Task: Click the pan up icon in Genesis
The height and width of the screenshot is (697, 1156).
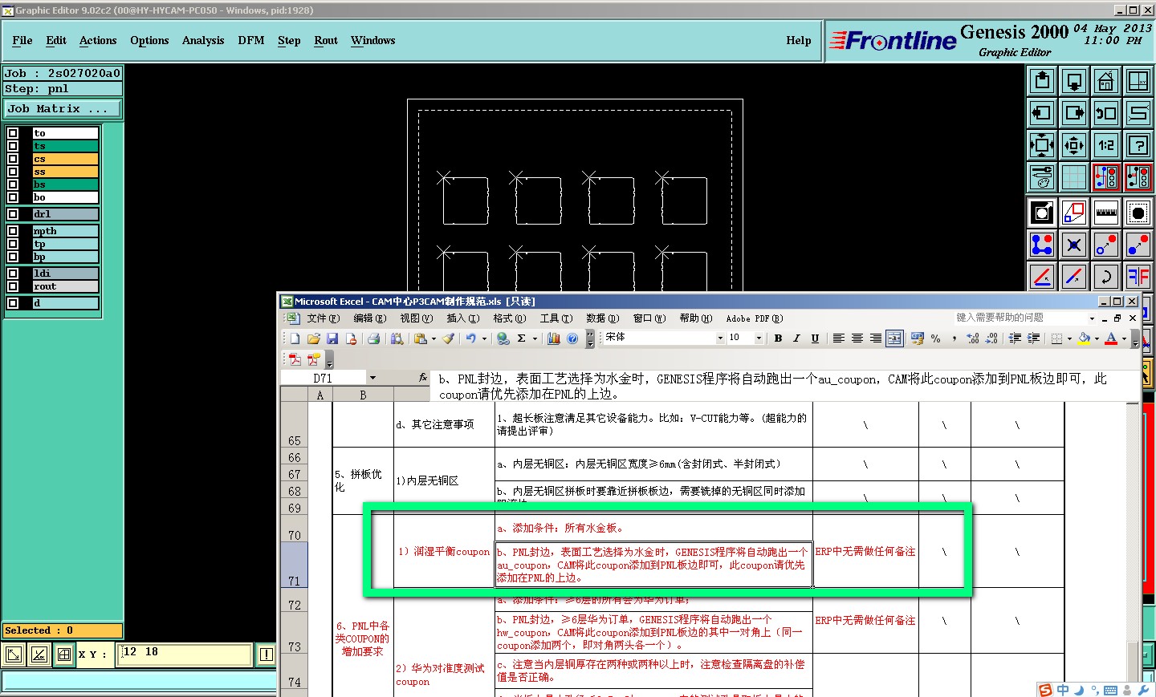Action: [x=1042, y=81]
